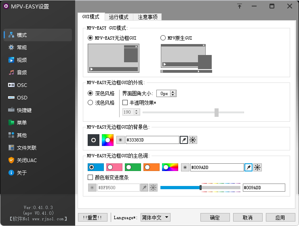This screenshot has width=299, height=226.
Task: Open the 文件关联 file association section
Action: pyautogui.click(x=38, y=148)
